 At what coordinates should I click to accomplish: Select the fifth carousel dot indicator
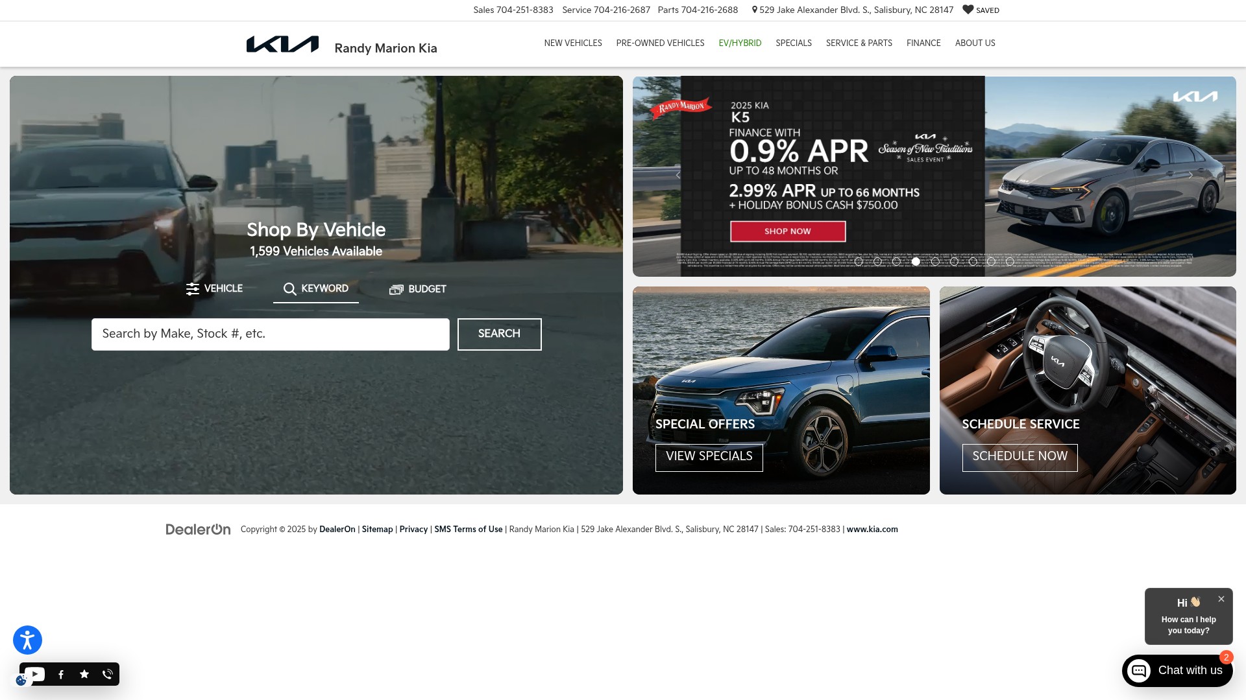(935, 262)
